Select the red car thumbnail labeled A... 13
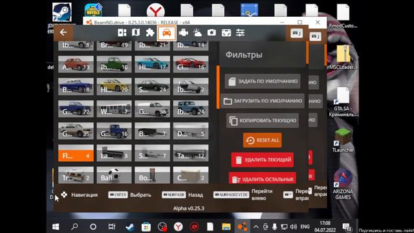 tap(76, 64)
